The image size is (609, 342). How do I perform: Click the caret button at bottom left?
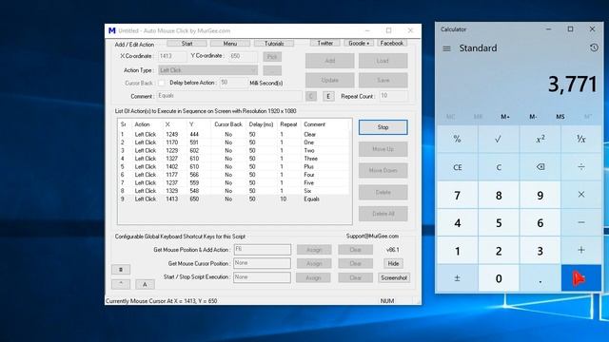pyautogui.click(x=121, y=284)
